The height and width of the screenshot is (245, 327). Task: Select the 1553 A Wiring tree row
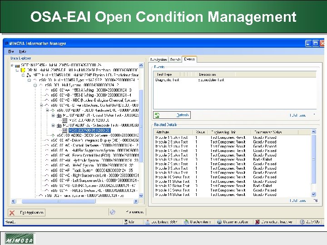(x=91, y=90)
